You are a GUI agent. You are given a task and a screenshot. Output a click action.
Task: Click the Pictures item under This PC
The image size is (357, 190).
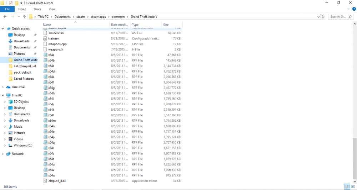click(19, 133)
